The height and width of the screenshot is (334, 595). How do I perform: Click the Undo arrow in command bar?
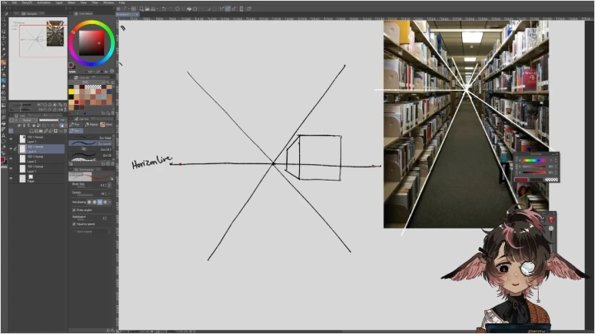pos(164,8)
